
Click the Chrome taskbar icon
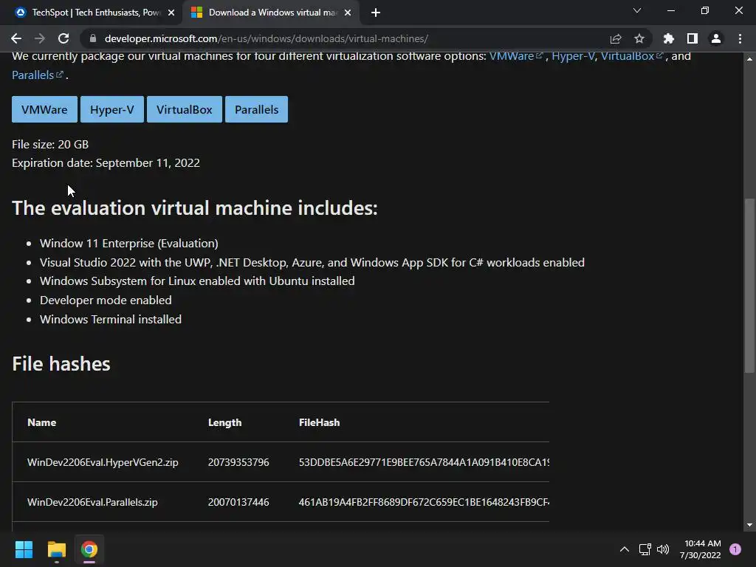point(89,549)
